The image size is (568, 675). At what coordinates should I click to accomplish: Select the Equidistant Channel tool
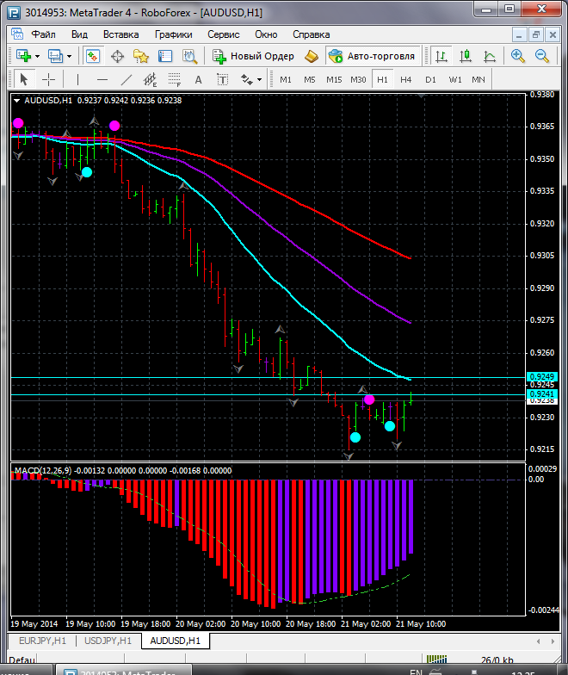pyautogui.click(x=150, y=79)
